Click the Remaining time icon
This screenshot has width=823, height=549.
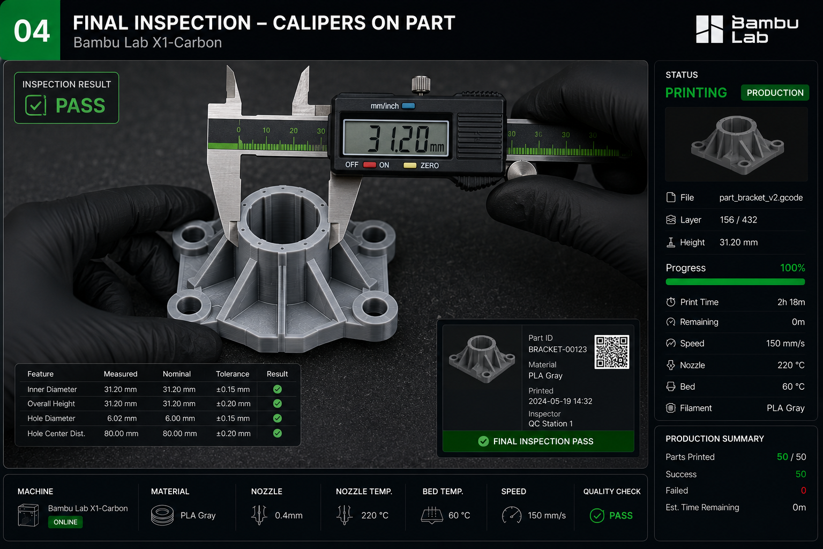[x=671, y=322]
